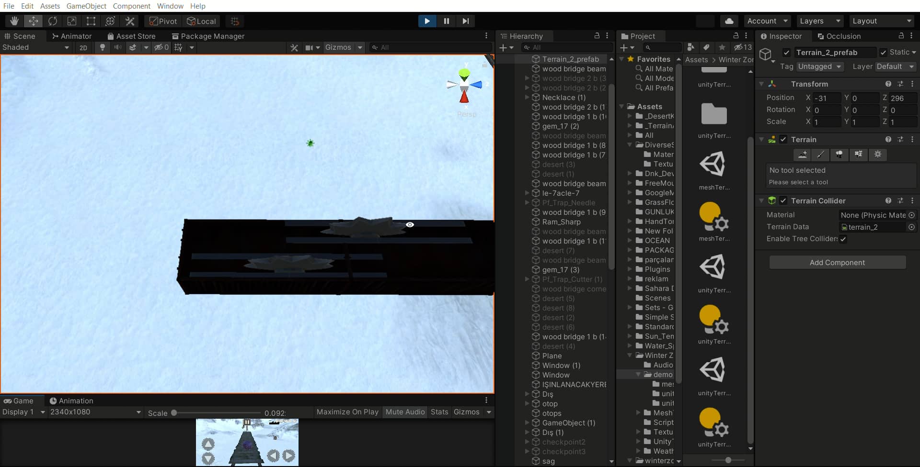
Task: Switch to the Animator tab
Action: click(72, 36)
